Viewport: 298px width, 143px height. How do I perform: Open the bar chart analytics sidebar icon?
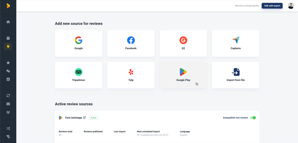click(8, 79)
